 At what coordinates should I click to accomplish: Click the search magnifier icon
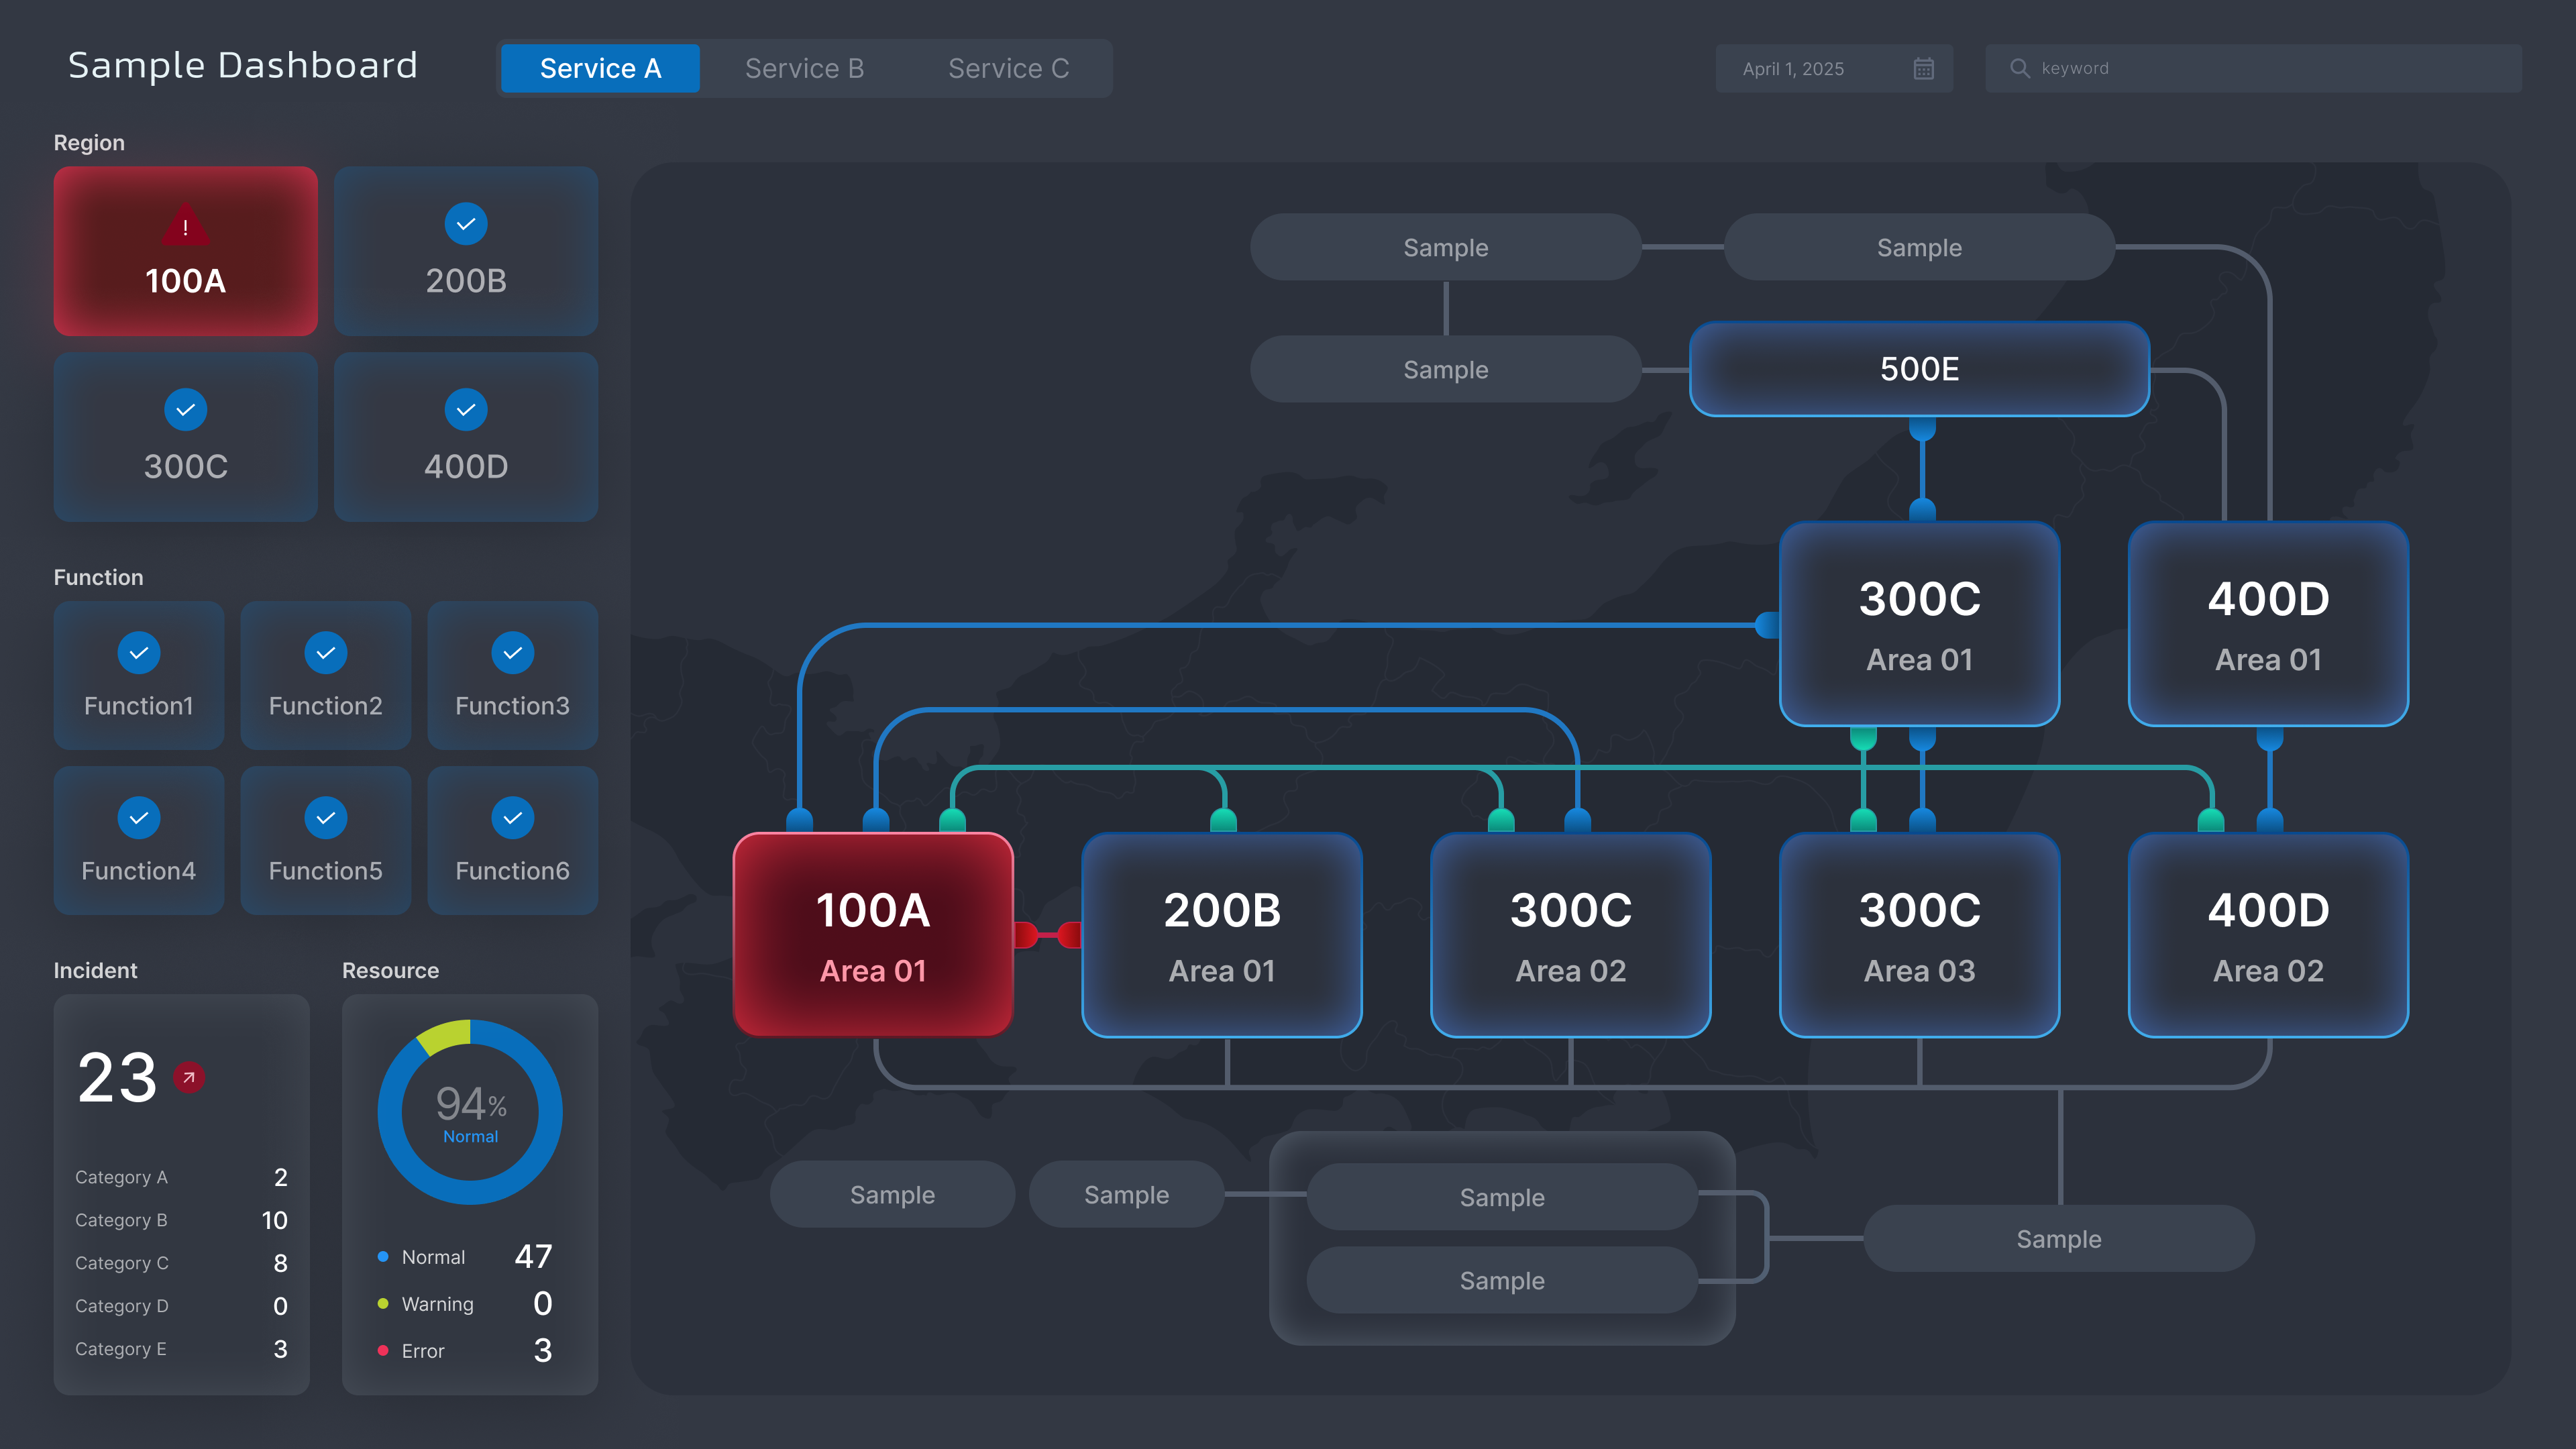click(x=2019, y=69)
